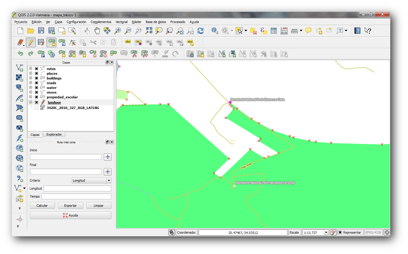This screenshot has width=408, height=254.
Task: Expand the roads layer tree node
Action: pyautogui.click(x=30, y=83)
